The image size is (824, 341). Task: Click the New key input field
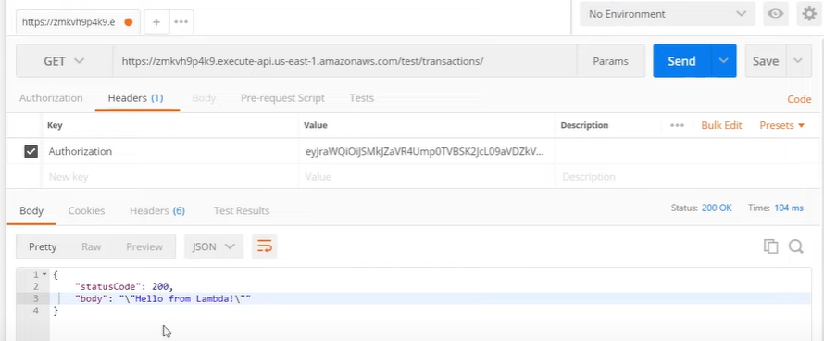click(x=170, y=177)
